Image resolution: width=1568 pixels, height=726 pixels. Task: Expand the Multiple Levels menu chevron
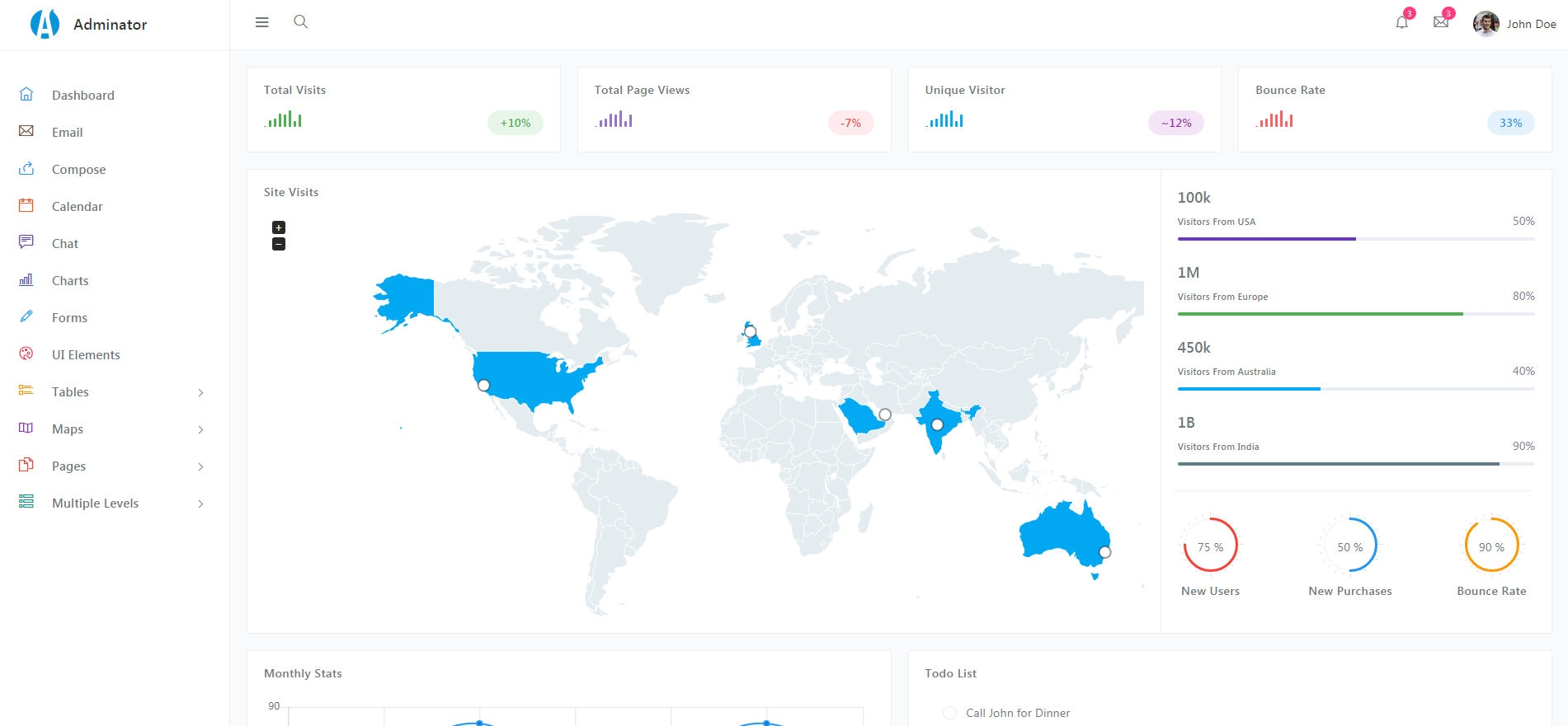tap(200, 504)
